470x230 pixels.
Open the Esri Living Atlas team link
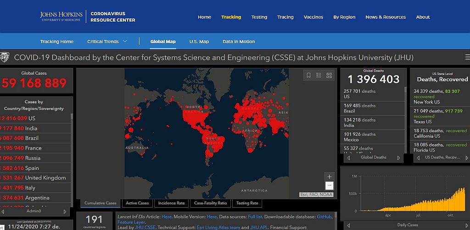point(218,228)
